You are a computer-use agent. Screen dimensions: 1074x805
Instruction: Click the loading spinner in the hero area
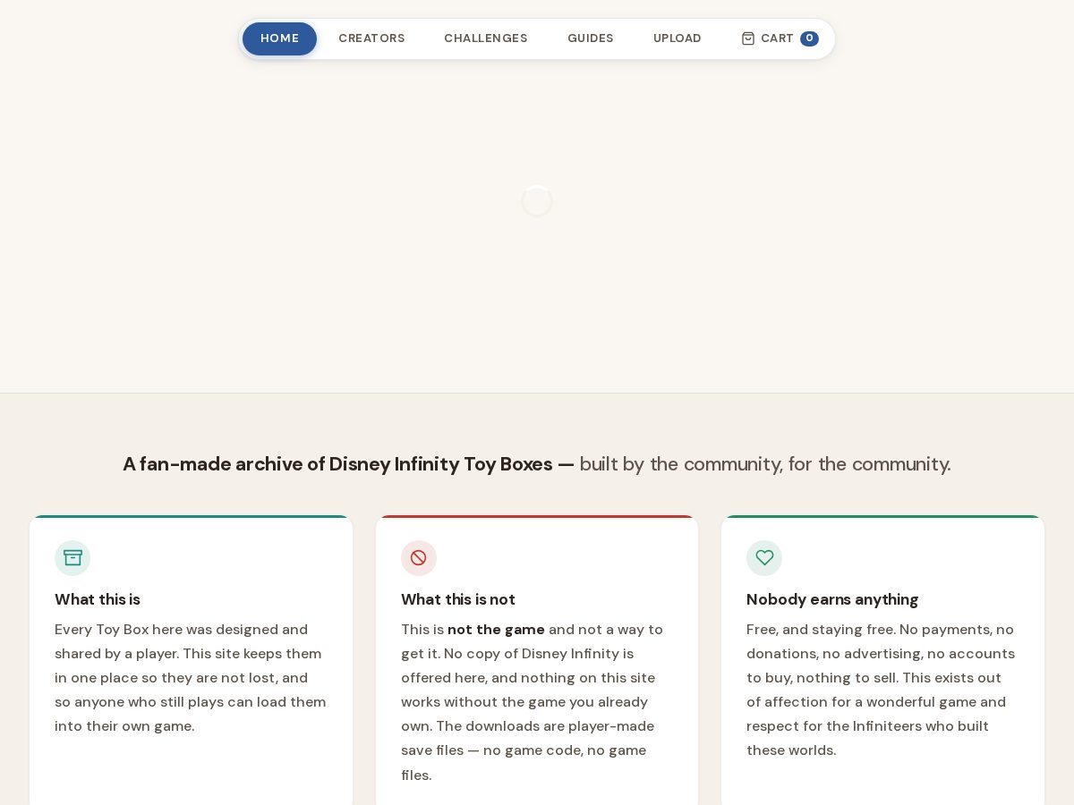[537, 201]
